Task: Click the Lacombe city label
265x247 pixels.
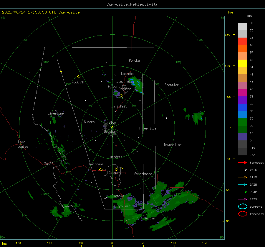Action: coord(127,74)
